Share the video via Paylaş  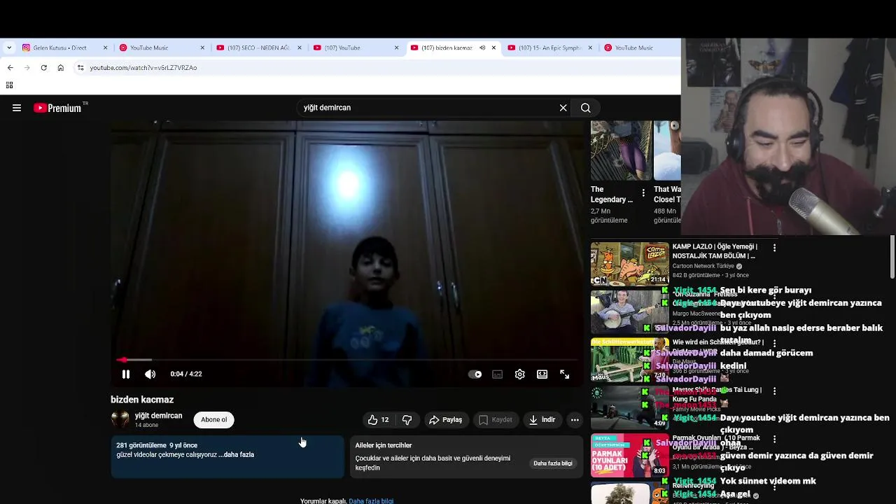[x=445, y=420]
